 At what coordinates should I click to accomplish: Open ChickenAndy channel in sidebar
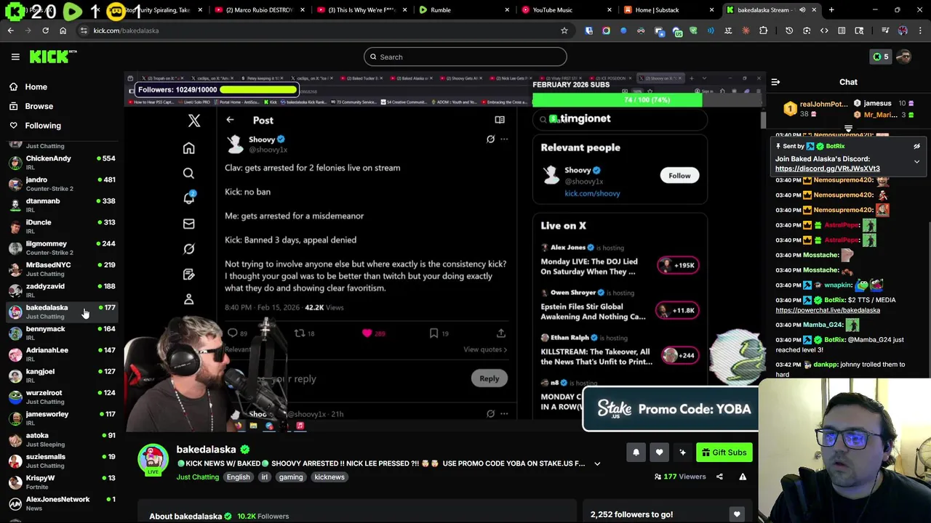coord(61,163)
